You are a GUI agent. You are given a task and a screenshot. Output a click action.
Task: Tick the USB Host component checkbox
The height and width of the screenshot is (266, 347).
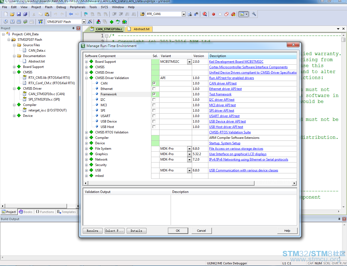pos(154,127)
